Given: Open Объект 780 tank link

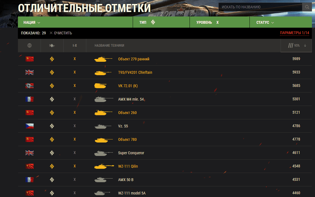Looking at the screenshot, I should point(127,140).
